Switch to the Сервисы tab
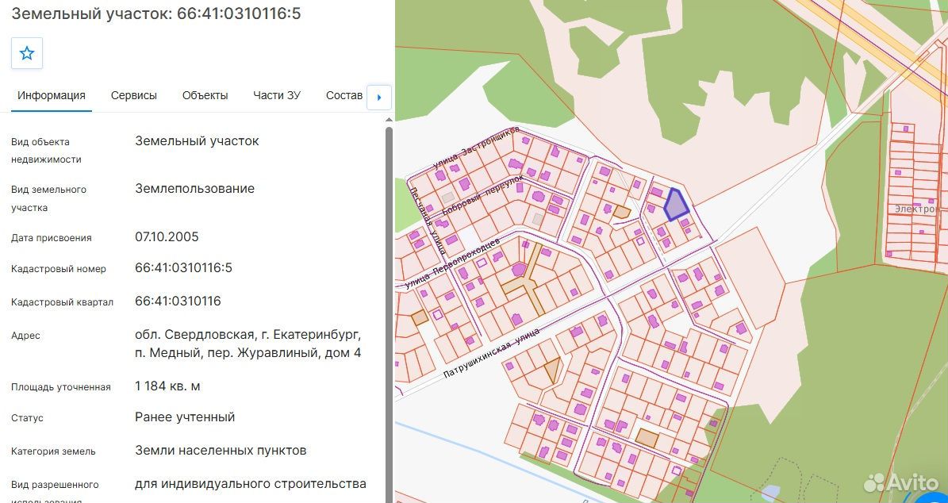948x503 pixels. coord(133,95)
